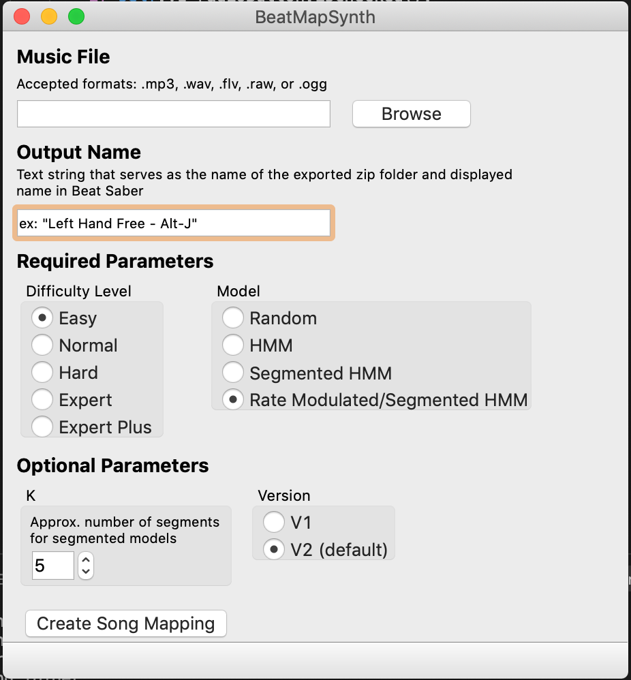Choose the Random model option

click(233, 318)
